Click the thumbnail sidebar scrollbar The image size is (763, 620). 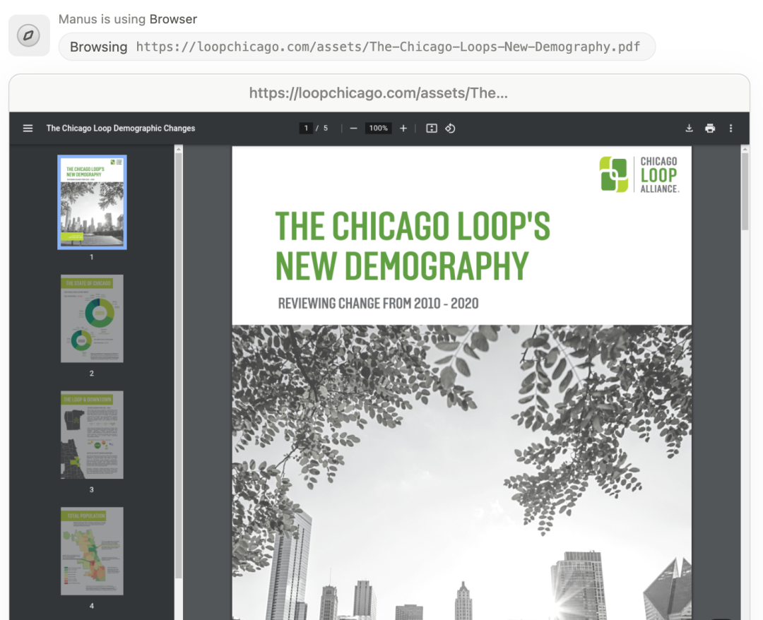(179, 353)
